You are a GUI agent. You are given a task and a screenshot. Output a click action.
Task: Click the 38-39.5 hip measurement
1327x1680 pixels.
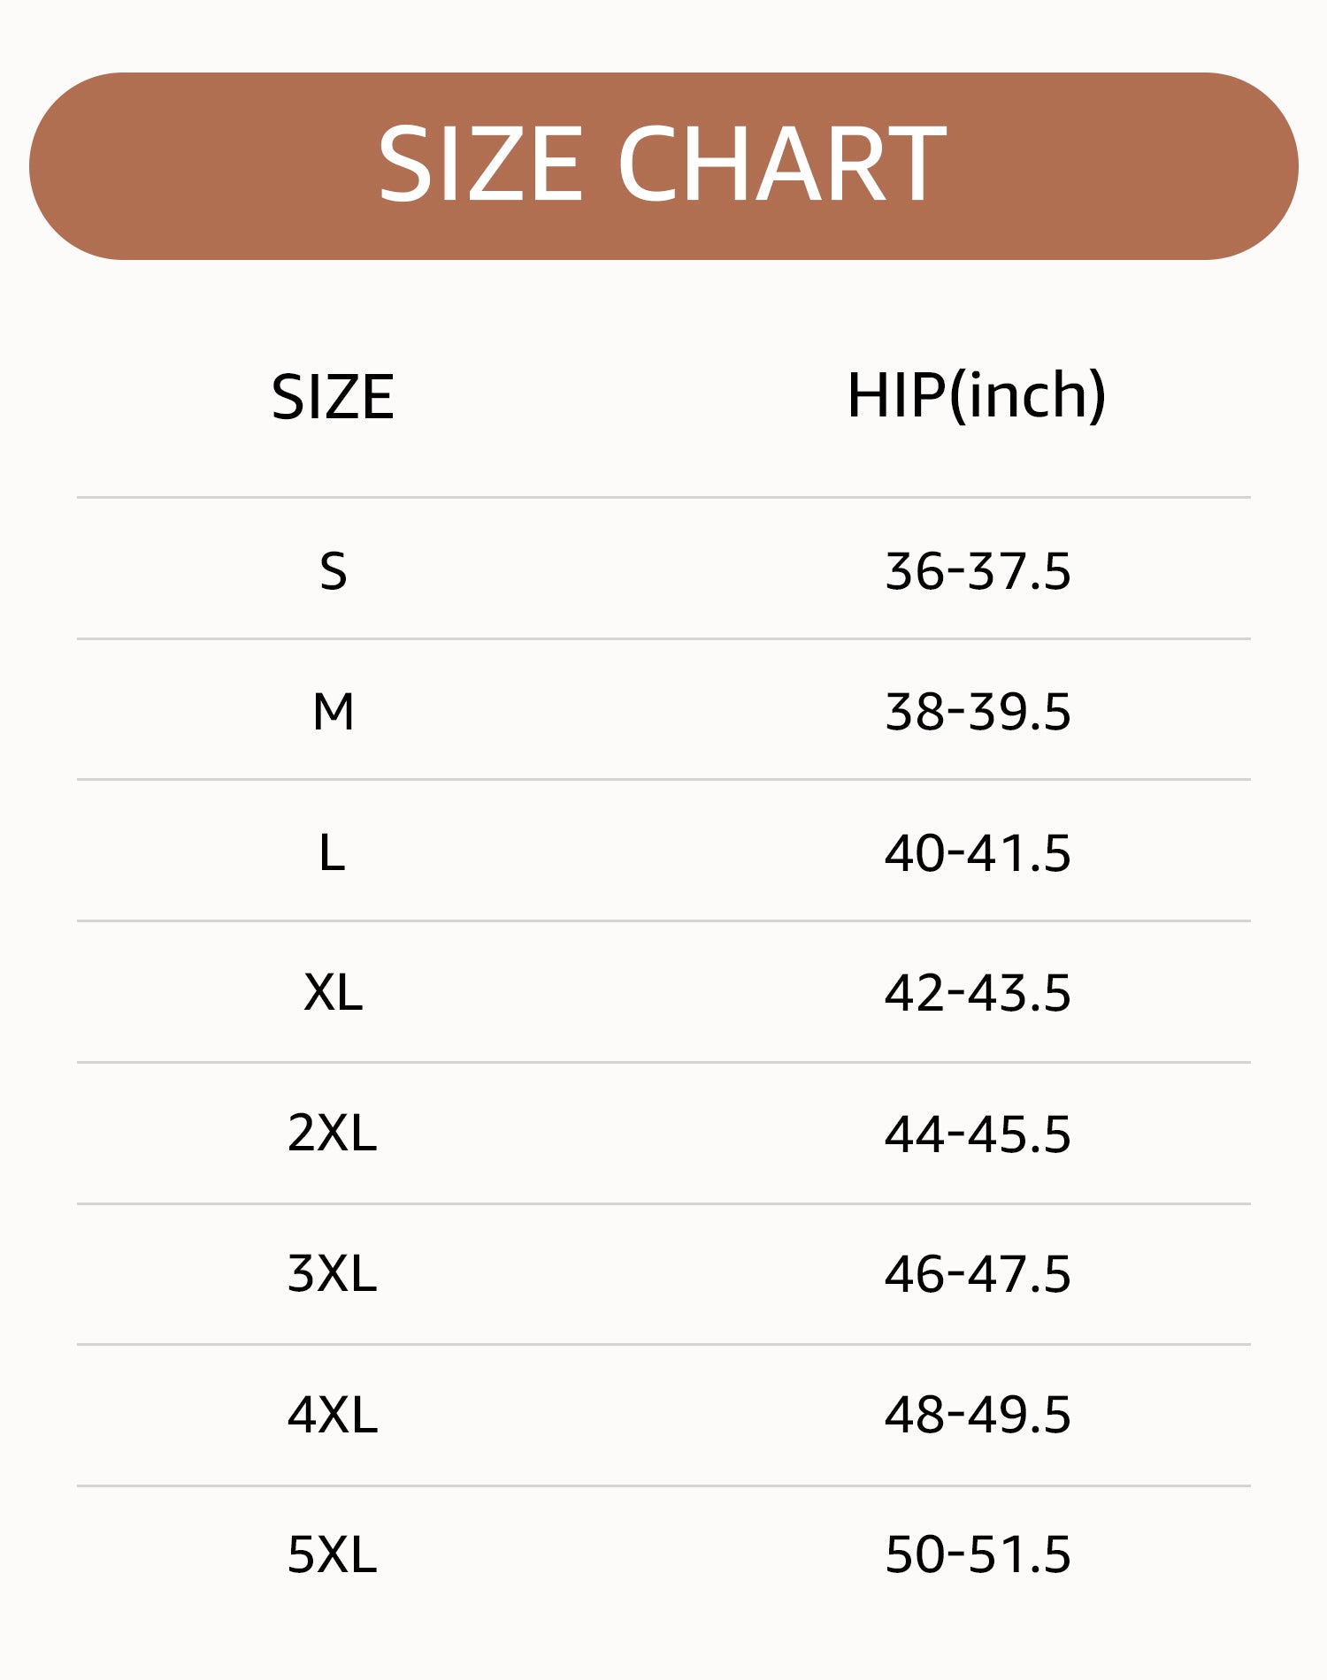[x=978, y=712]
